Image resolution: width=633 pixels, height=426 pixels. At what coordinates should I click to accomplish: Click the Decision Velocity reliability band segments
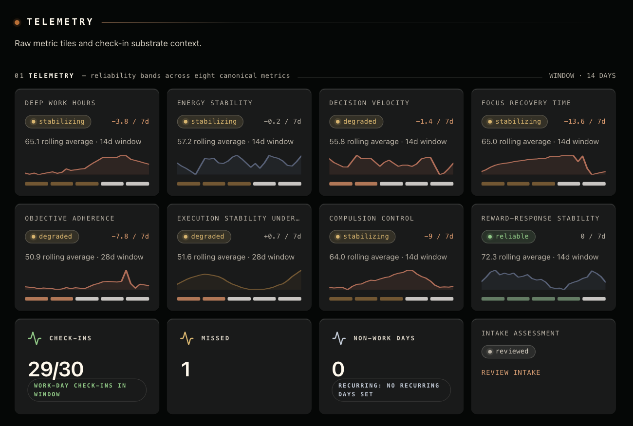(391, 184)
